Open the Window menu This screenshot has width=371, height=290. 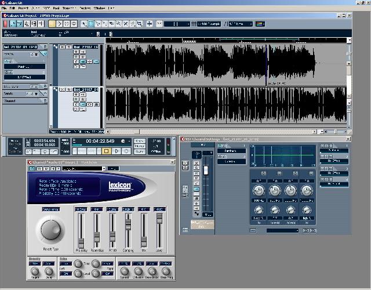pyautogui.click(x=99, y=8)
